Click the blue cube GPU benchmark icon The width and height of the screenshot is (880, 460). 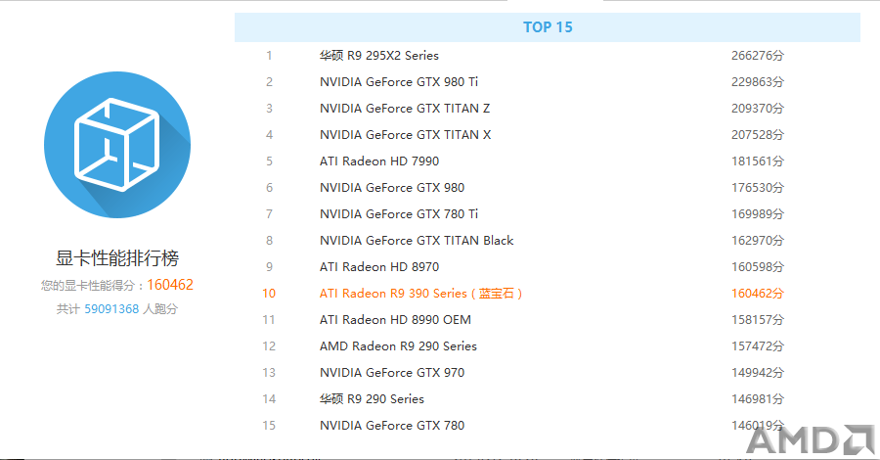(117, 145)
